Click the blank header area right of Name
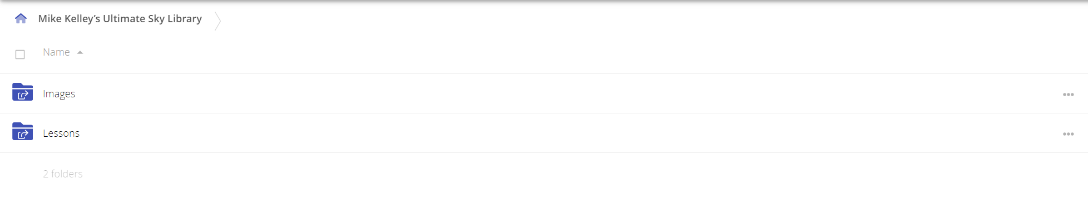The width and height of the screenshot is (1088, 223). (556, 52)
